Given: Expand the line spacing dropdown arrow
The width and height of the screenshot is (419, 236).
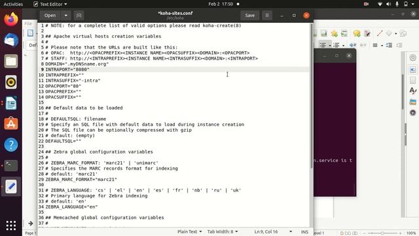Looking at the screenshot, I should pos(382,45).
